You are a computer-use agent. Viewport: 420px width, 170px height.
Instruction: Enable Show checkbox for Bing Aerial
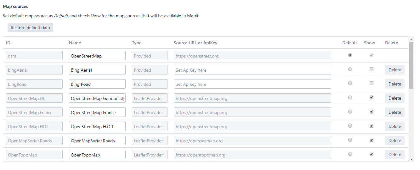coord(372,69)
